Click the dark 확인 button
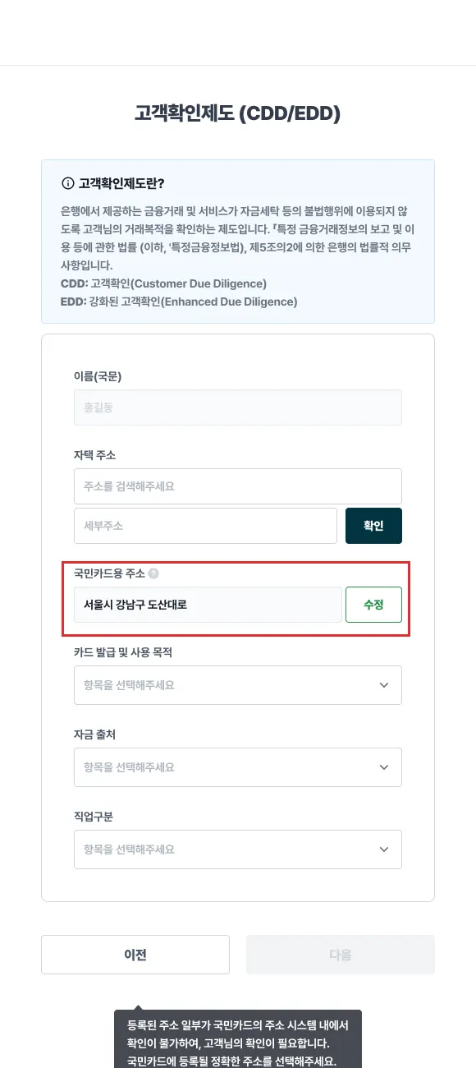The height and width of the screenshot is (1068, 476). pos(373,526)
